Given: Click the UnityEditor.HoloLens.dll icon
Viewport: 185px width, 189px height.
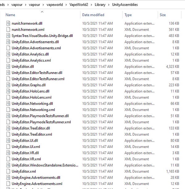Looking at the screenshot, I should click(x=8, y=91).
